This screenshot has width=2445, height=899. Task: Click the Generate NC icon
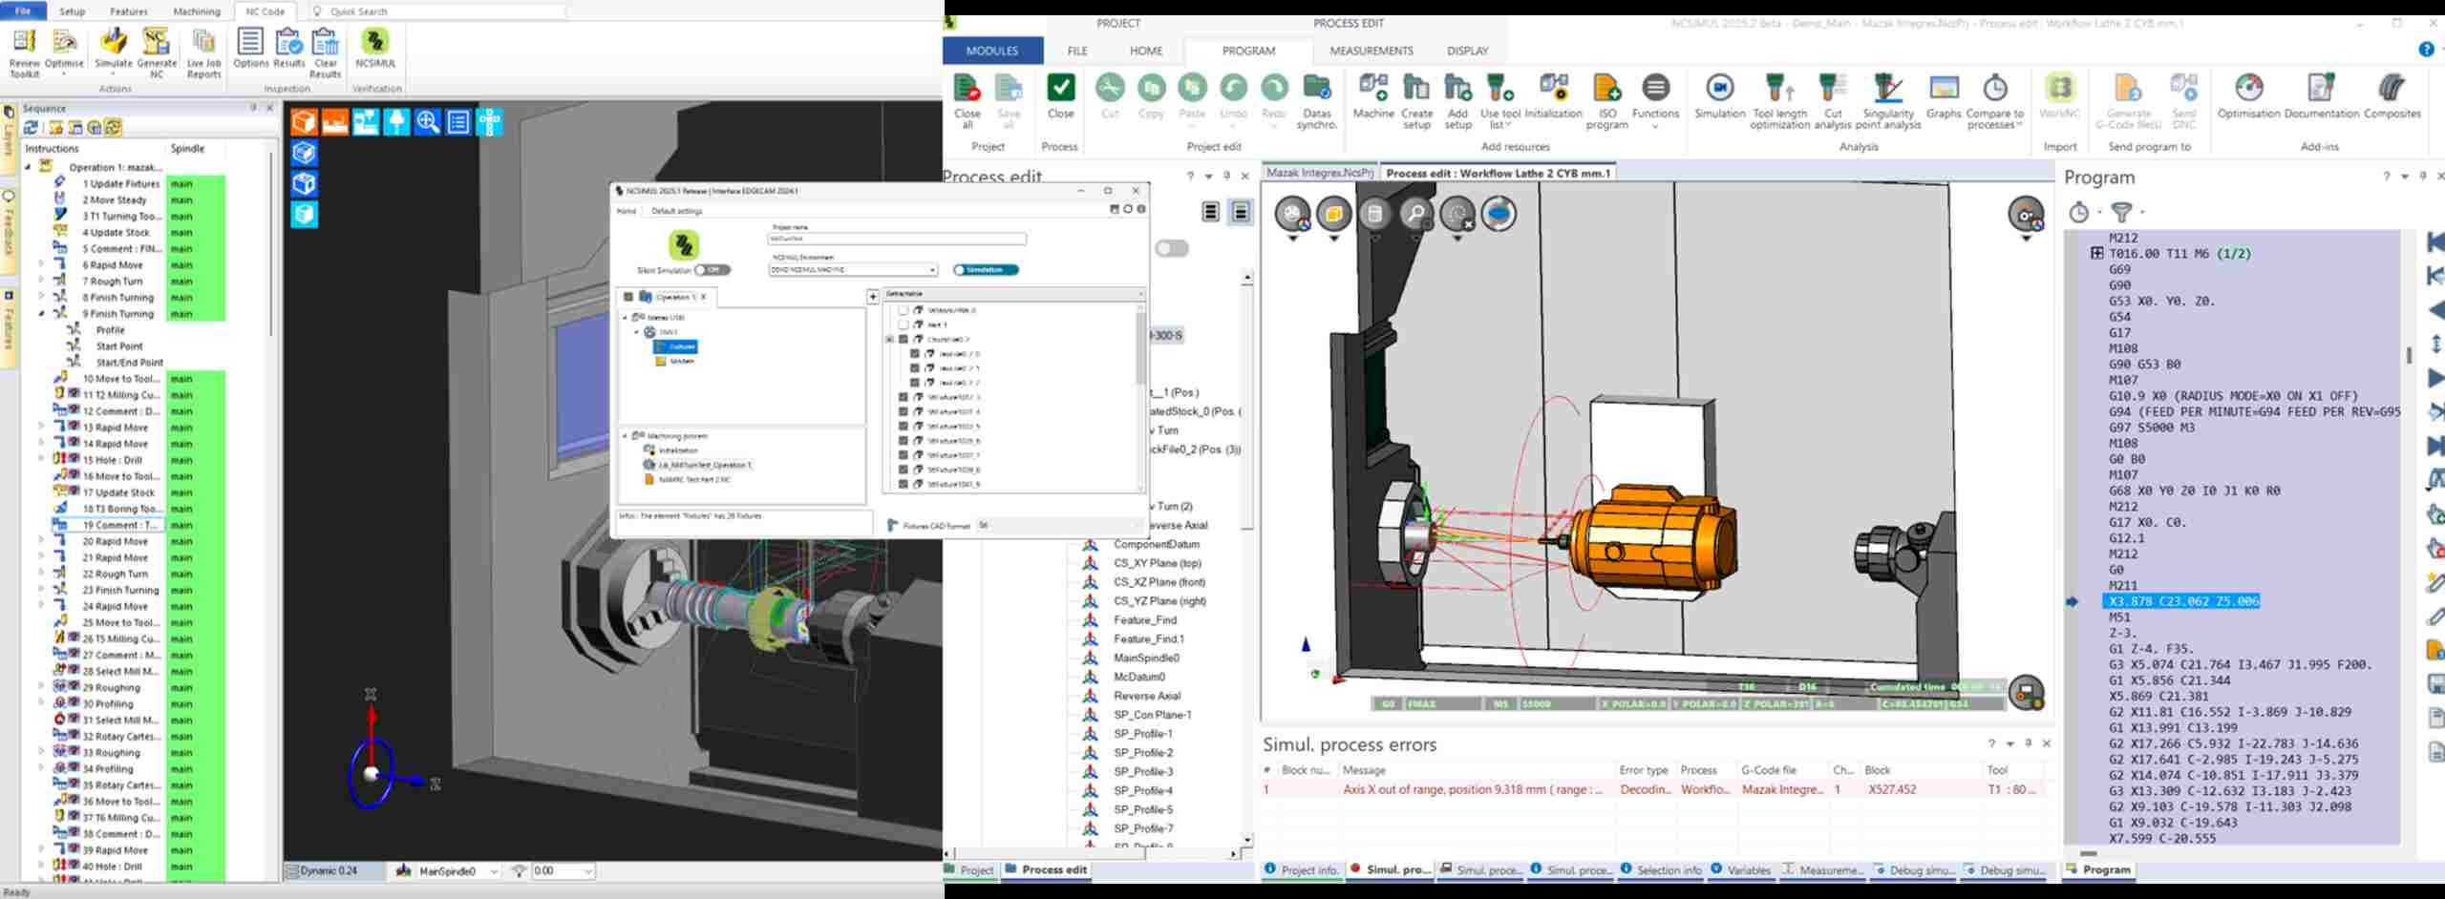[157, 52]
